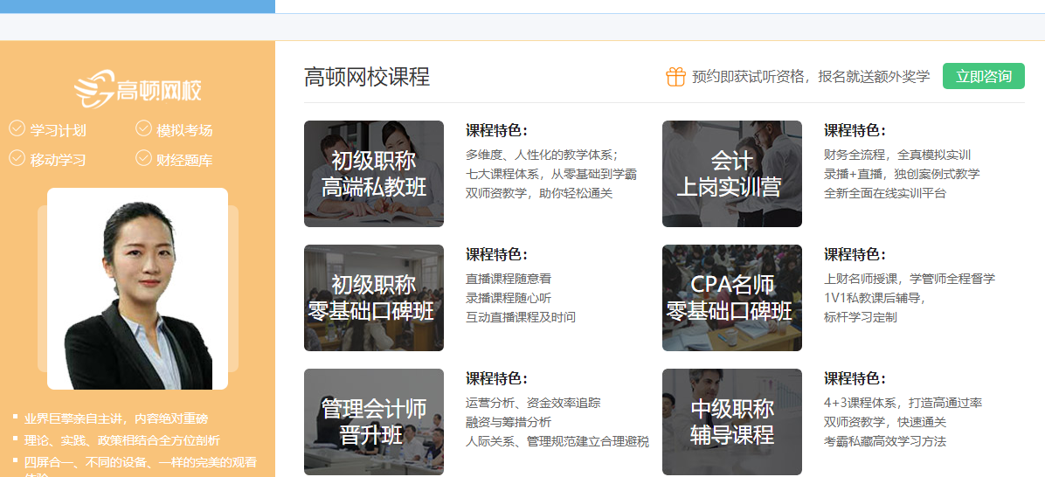Click the gift box icon beside 预约即获试听资格
The image size is (1045, 477).
[675, 77]
